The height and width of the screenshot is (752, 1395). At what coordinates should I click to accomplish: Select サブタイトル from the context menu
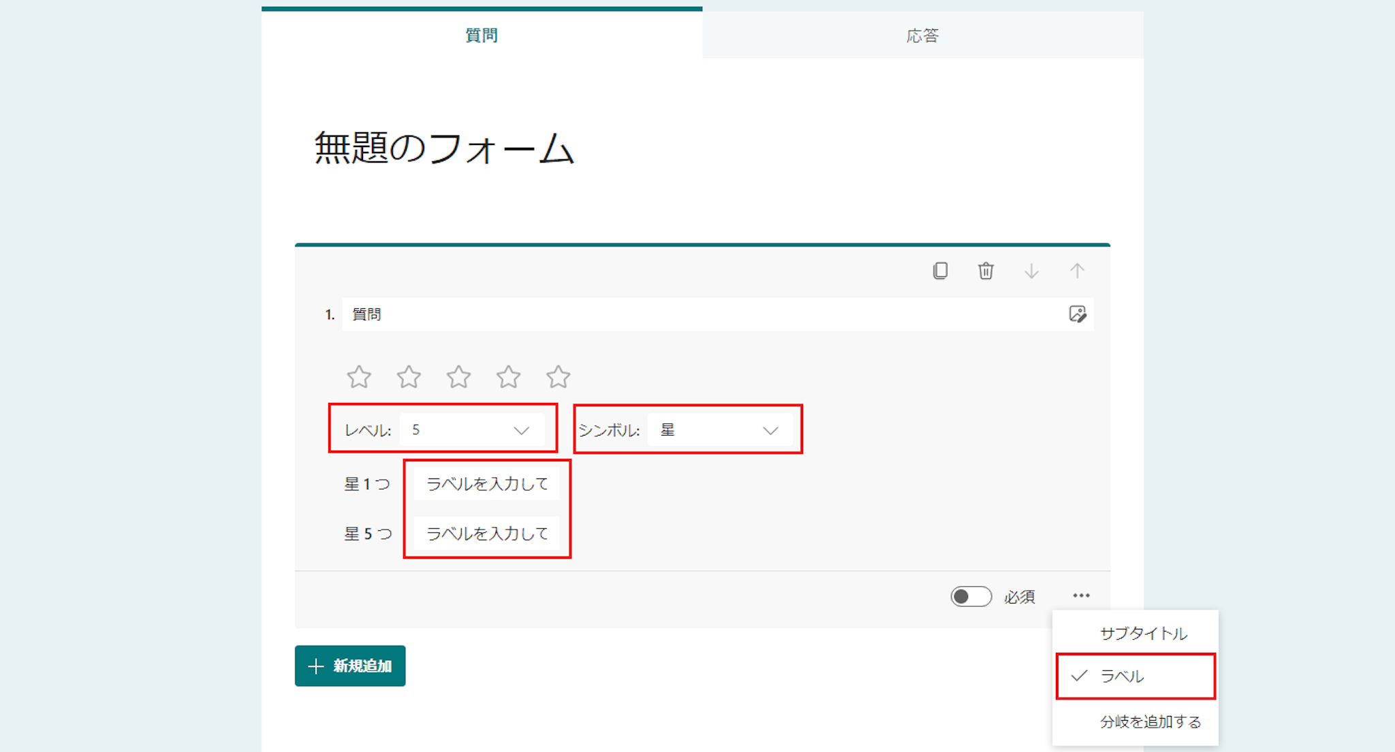(1143, 634)
